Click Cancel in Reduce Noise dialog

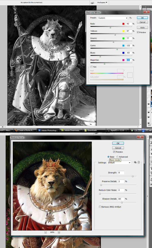tap(118, 148)
